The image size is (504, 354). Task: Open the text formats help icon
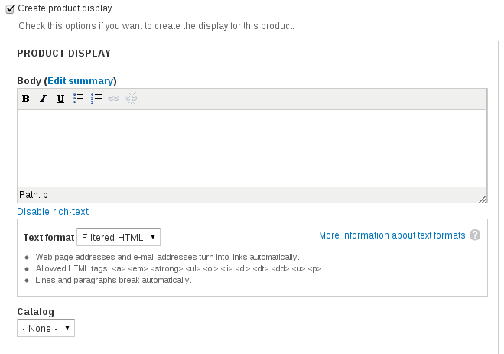point(475,235)
